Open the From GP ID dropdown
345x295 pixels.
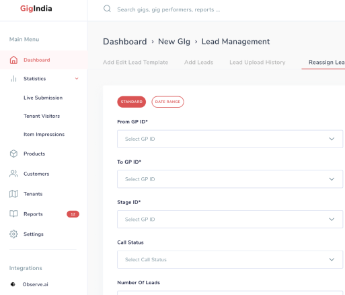tap(230, 139)
